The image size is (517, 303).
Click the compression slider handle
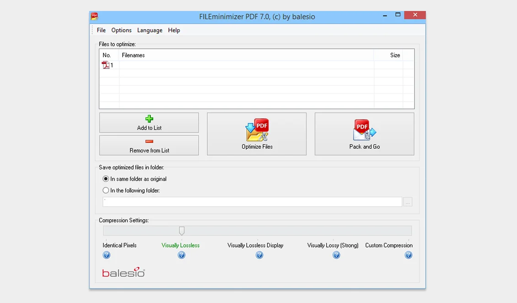click(182, 231)
